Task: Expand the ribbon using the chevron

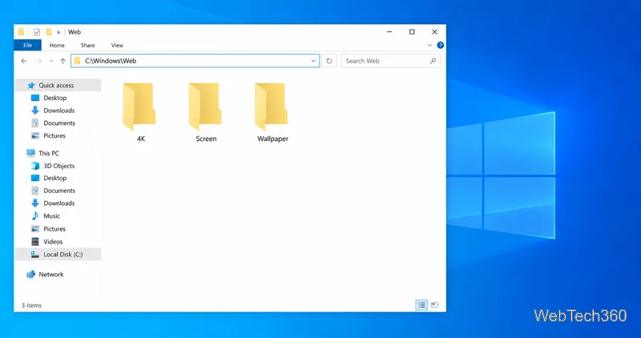Action: click(429, 46)
